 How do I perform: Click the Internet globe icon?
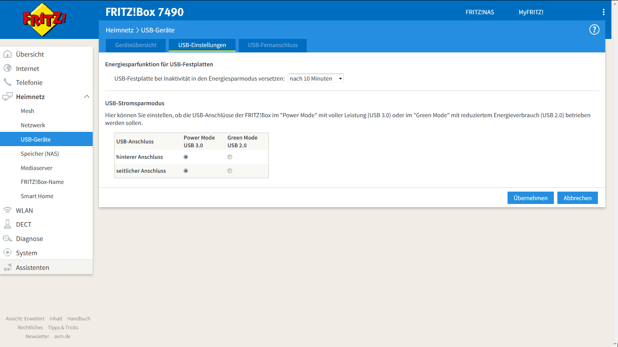coord(7,68)
